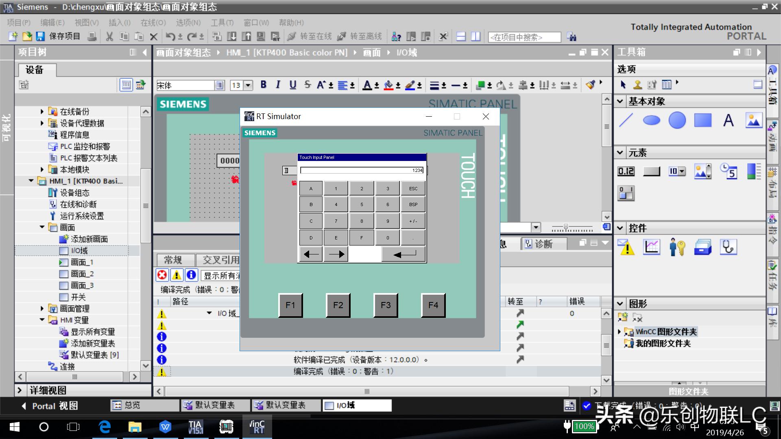781x439 pixels.
Task: Select the System diagnostics view control
Action: (x=728, y=247)
